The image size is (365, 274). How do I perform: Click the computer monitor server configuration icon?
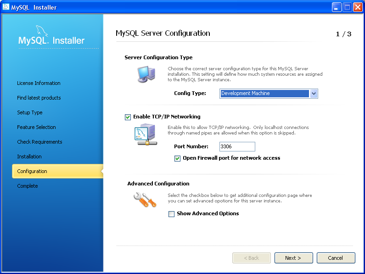pos(146,74)
